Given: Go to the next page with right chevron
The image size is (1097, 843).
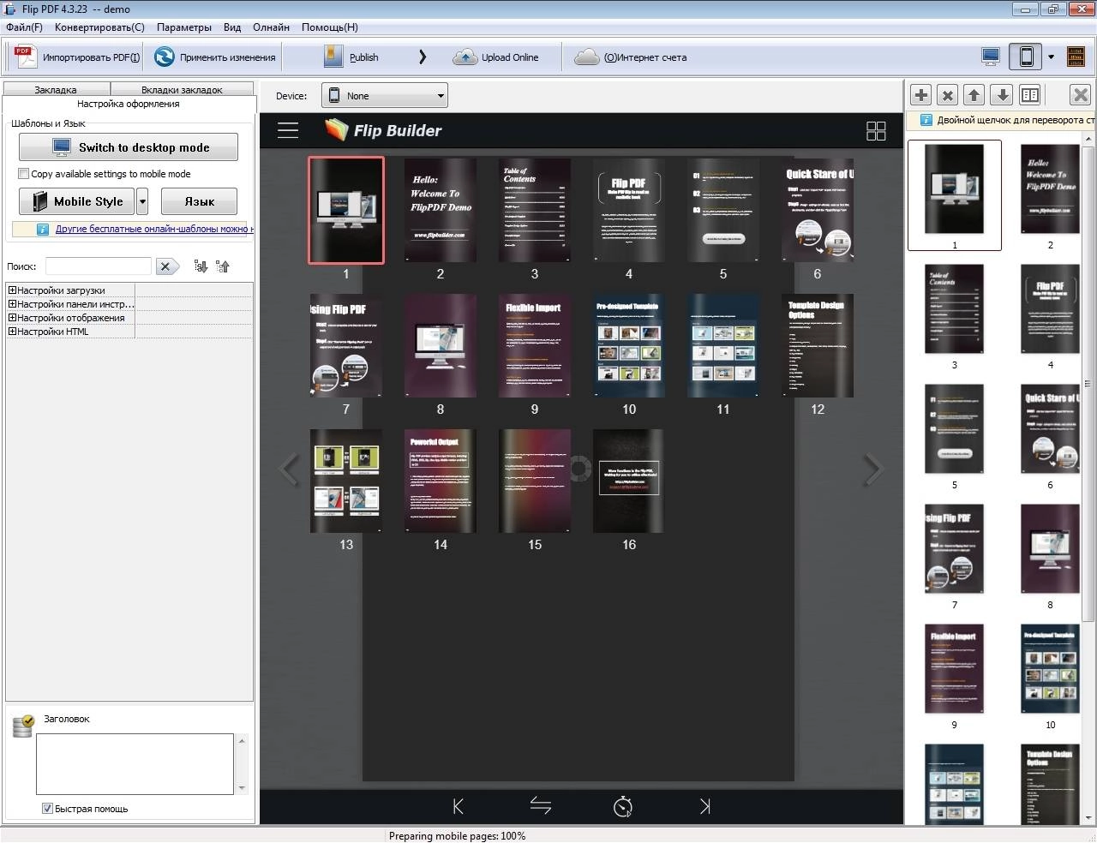Looking at the screenshot, I should pyautogui.click(x=872, y=469).
